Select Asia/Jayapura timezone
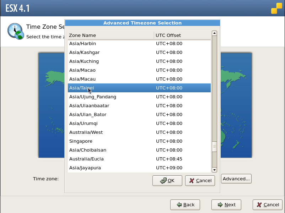Viewport: 285px width, 213px height. point(139,168)
